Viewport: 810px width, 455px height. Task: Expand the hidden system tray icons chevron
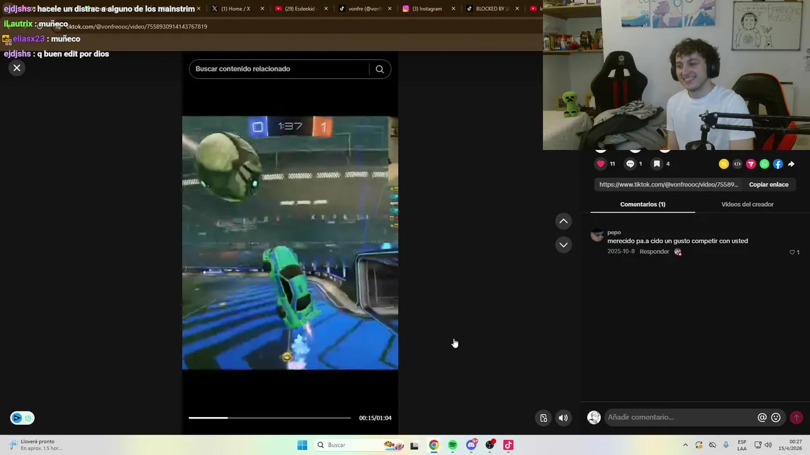coord(685,445)
